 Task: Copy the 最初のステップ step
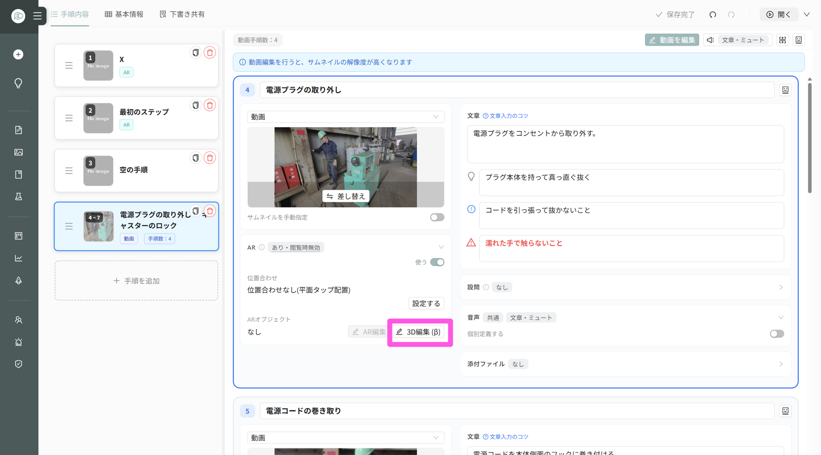pyautogui.click(x=195, y=105)
